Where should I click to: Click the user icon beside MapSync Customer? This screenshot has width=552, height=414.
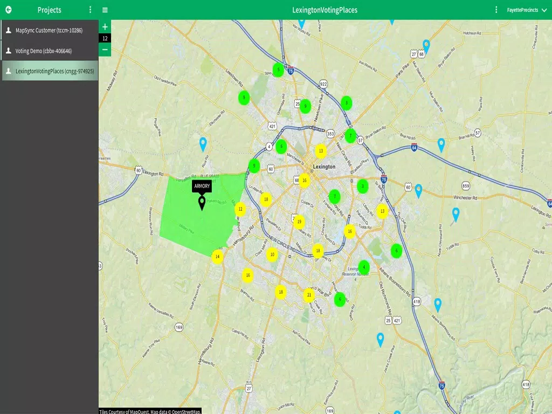click(x=9, y=30)
